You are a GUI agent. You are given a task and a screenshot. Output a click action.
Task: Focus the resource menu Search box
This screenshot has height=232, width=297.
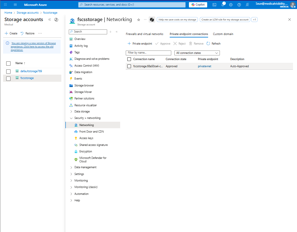tap(88, 32)
